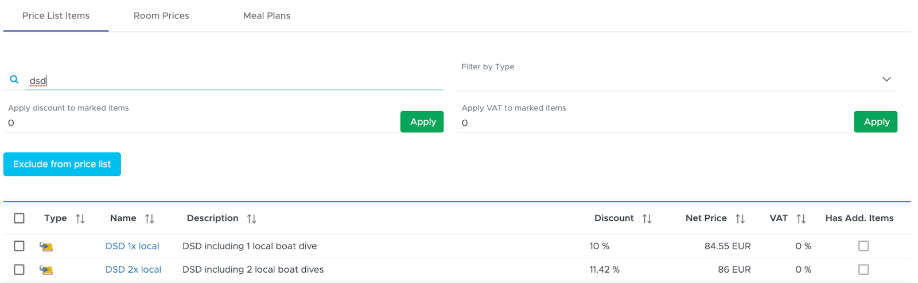
Task: Click the DSD 1x local type icon
Action: pyautogui.click(x=46, y=247)
